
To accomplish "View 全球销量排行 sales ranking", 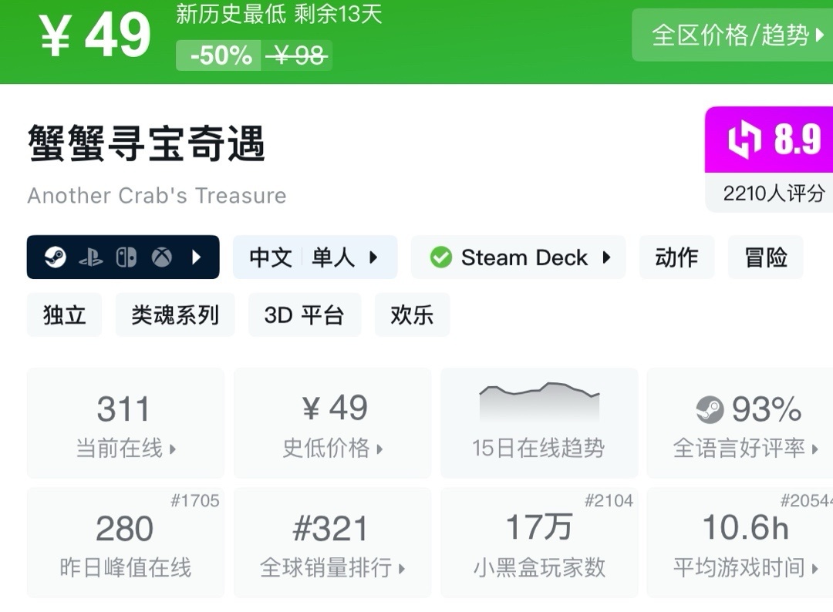I will (x=332, y=543).
